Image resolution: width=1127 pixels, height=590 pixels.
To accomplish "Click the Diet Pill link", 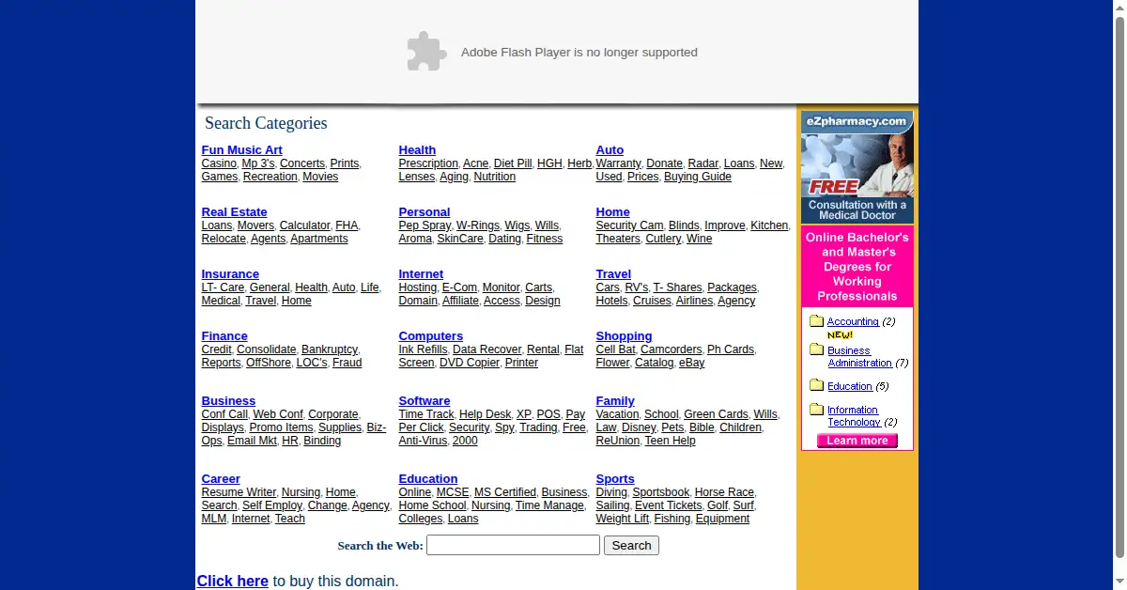I will point(513,163).
